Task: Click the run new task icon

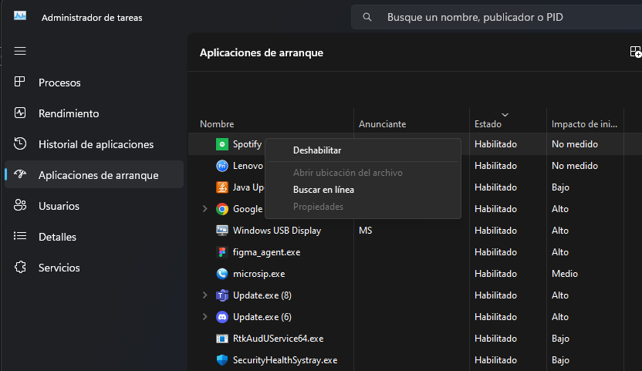Action: pyautogui.click(x=636, y=52)
